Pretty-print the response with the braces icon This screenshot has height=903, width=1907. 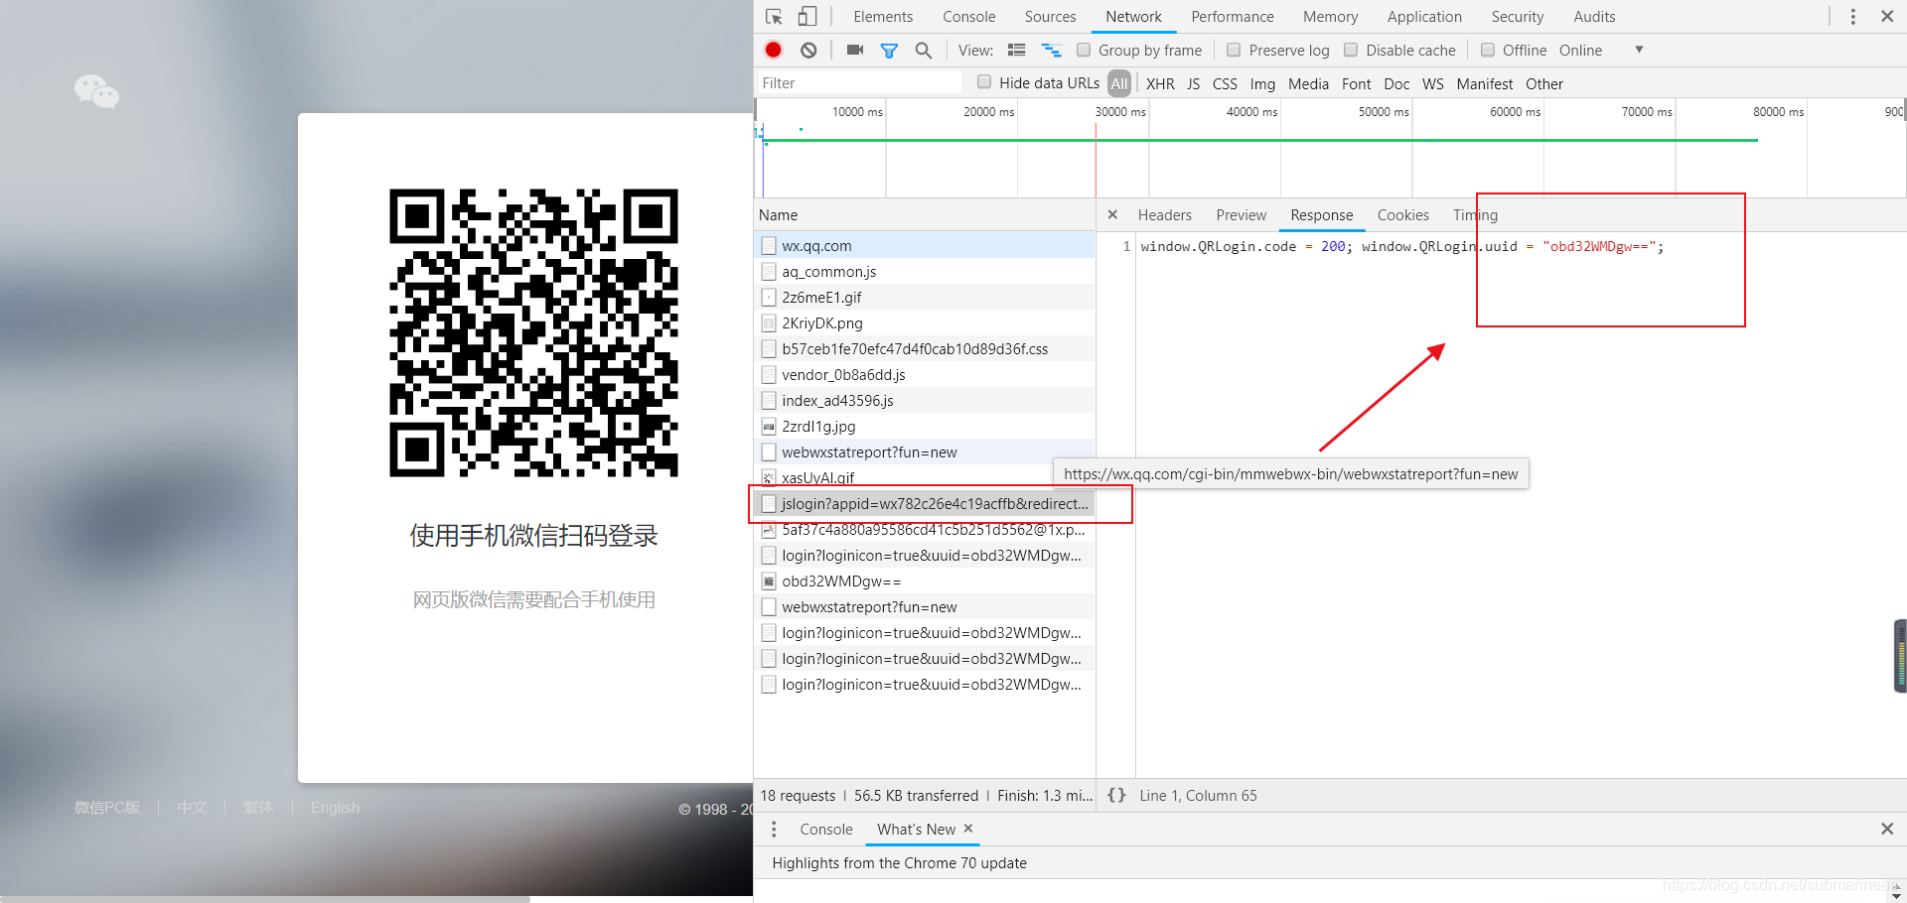coord(1116,795)
